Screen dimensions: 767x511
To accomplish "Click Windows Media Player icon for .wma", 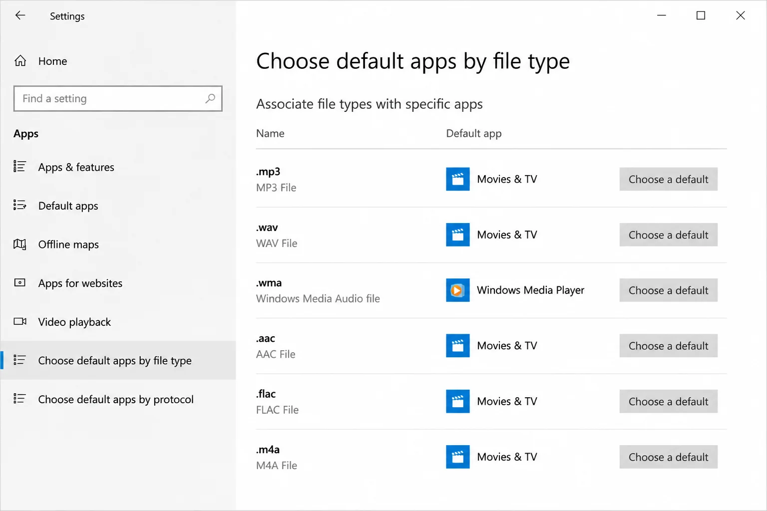I will [x=458, y=290].
